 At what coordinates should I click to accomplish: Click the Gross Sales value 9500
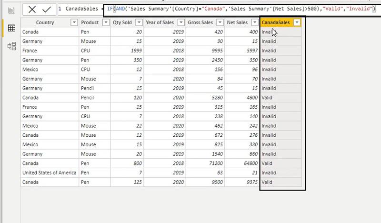(217, 182)
